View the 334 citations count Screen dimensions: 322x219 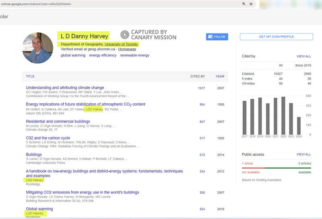click(202, 171)
